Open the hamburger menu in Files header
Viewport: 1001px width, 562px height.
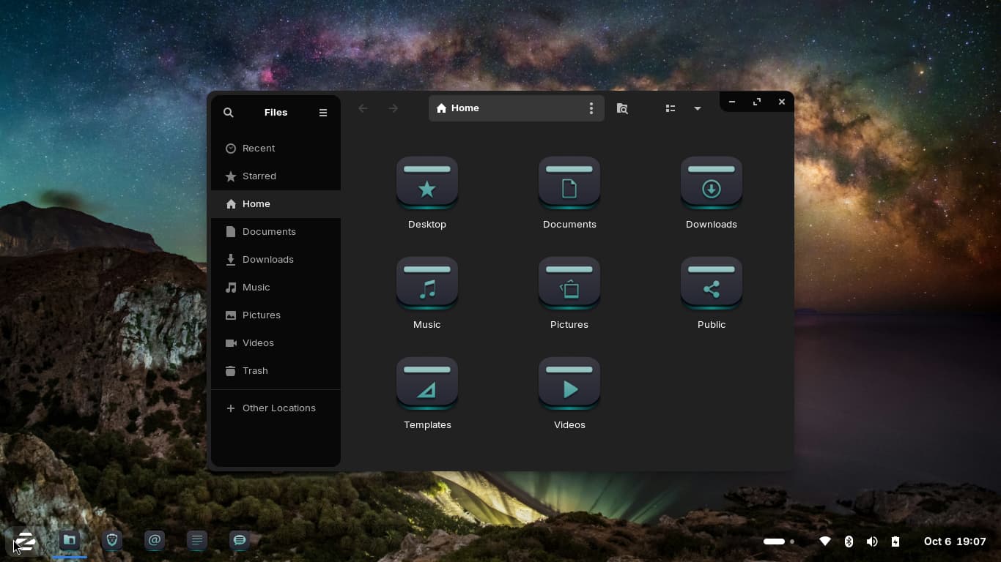323,113
